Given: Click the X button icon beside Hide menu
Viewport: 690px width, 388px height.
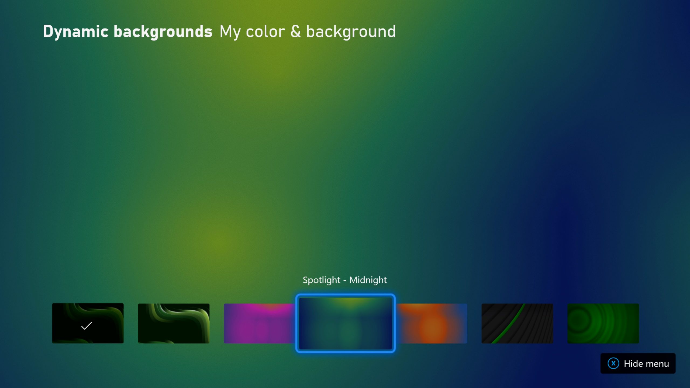Looking at the screenshot, I should tap(613, 363).
